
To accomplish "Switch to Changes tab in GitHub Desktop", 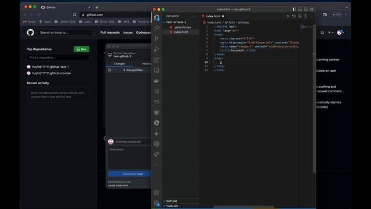I will pyautogui.click(x=119, y=64).
